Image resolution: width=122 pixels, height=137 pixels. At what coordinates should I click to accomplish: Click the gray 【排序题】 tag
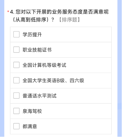pyautogui.click(x=70, y=20)
